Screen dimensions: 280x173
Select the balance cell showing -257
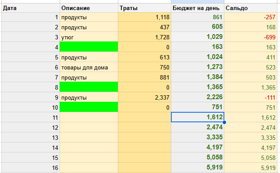pos(251,17)
